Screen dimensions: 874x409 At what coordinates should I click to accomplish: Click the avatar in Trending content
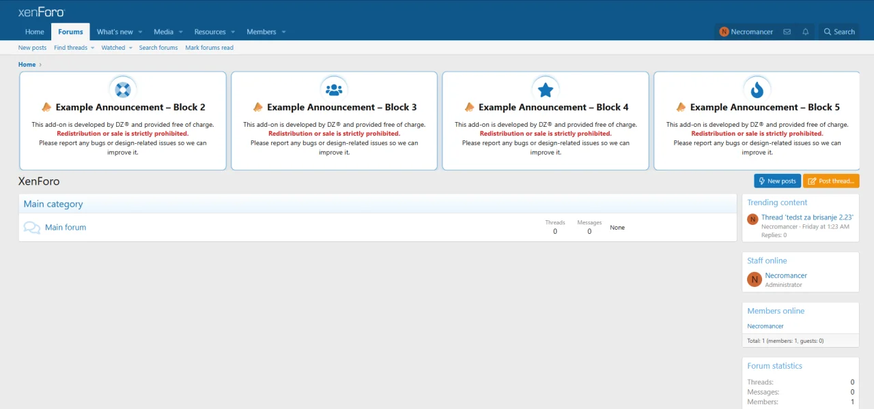click(x=753, y=219)
